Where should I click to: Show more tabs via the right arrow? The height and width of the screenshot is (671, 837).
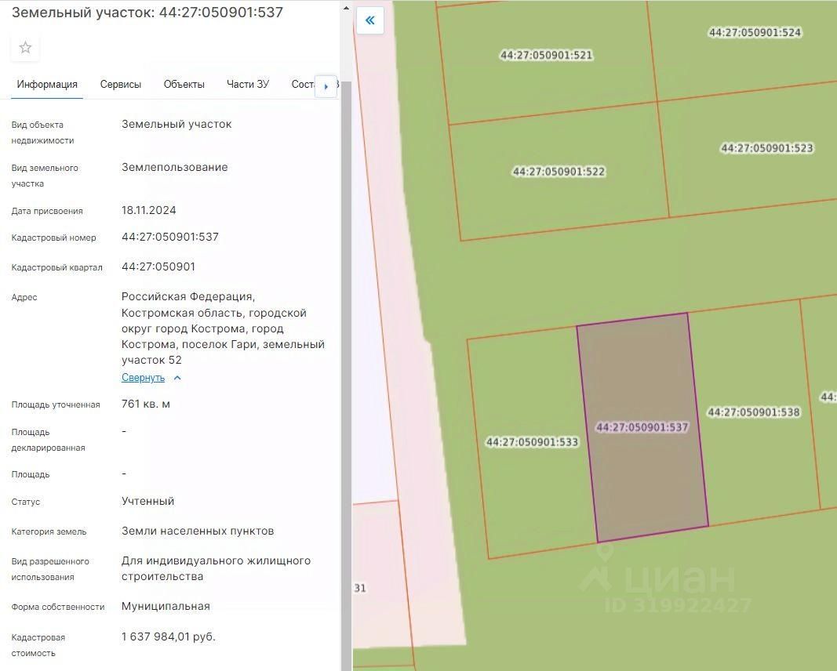point(326,86)
